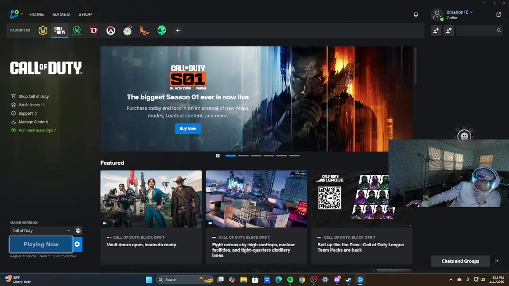The width and height of the screenshot is (509, 286).
Task: Open File Explorer from the taskbar
Action: pos(243,280)
